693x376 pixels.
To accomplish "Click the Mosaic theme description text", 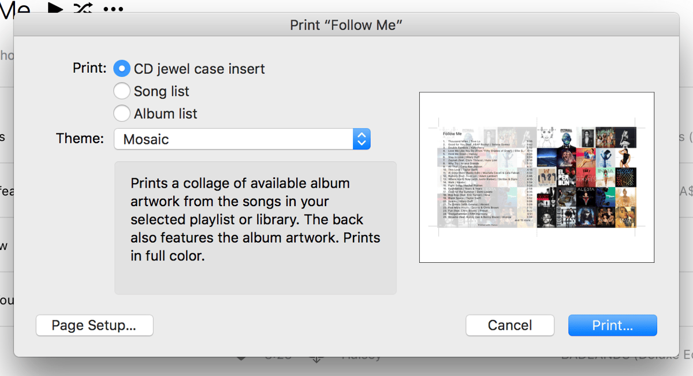I will pyautogui.click(x=255, y=219).
